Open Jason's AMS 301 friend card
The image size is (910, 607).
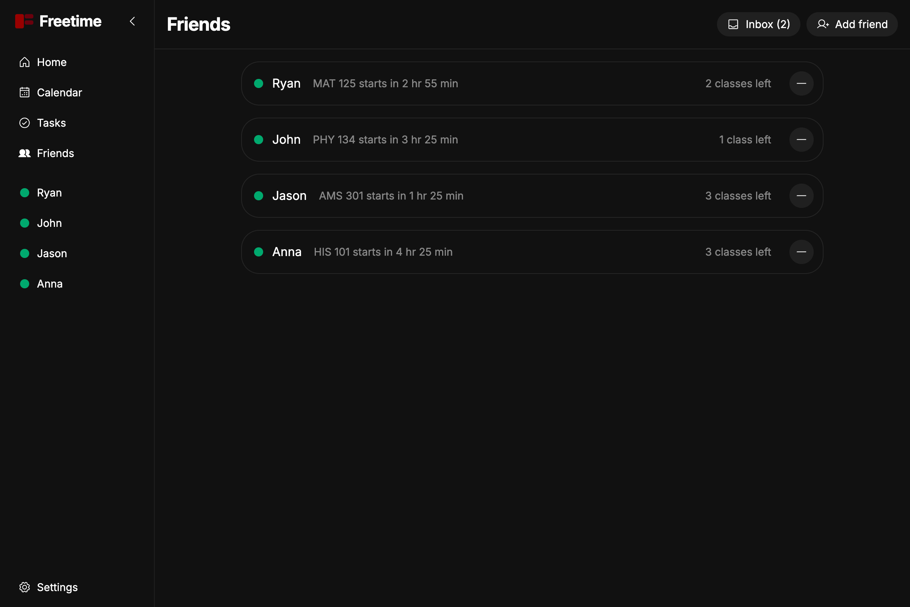(x=532, y=195)
